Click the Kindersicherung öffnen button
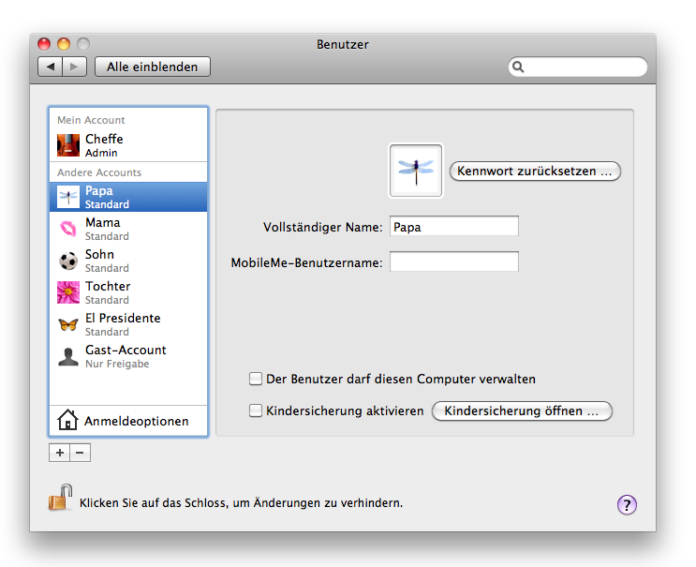Viewport: 696px width, 567px height. pos(522,410)
